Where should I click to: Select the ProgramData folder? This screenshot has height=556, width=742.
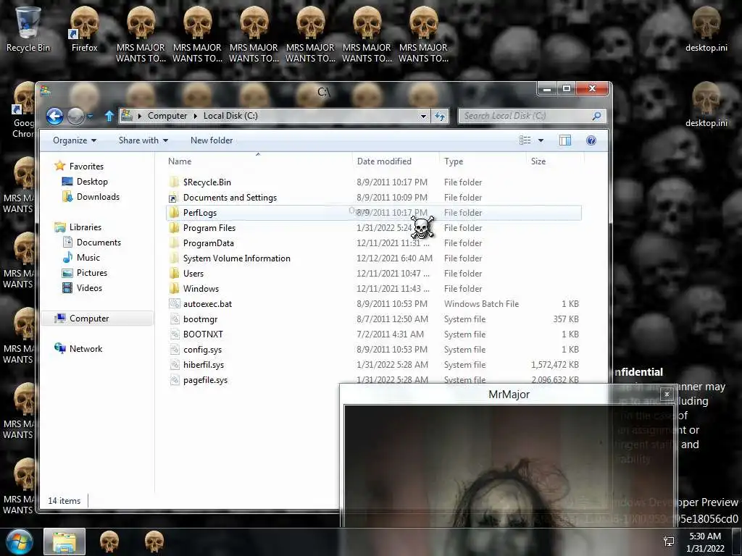tap(208, 243)
